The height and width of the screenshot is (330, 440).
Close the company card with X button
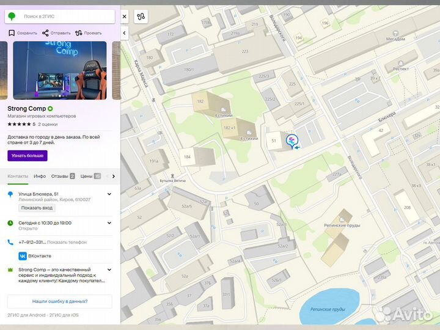coord(124,16)
